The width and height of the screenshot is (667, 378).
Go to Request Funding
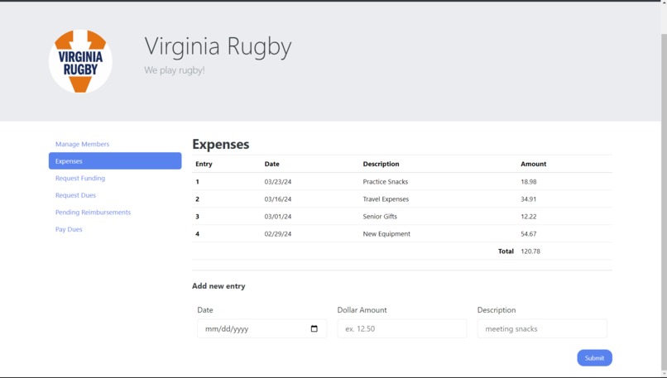point(80,178)
